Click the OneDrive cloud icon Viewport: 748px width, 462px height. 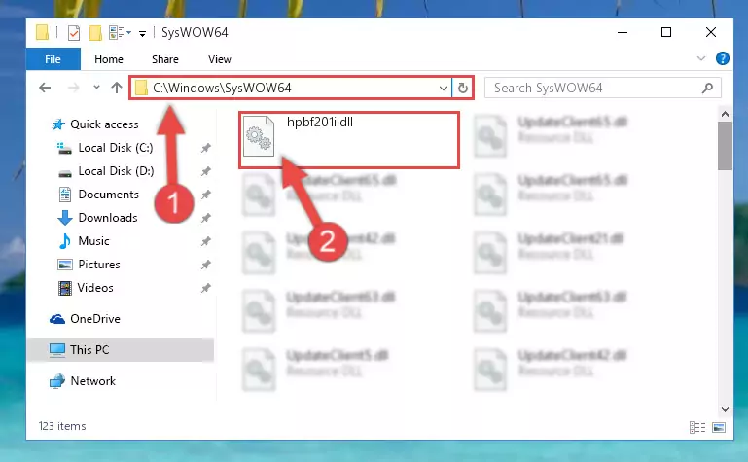pos(57,319)
